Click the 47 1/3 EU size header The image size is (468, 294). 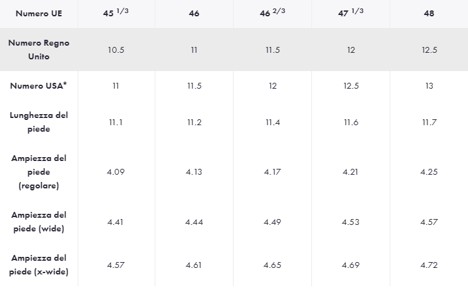click(x=351, y=13)
